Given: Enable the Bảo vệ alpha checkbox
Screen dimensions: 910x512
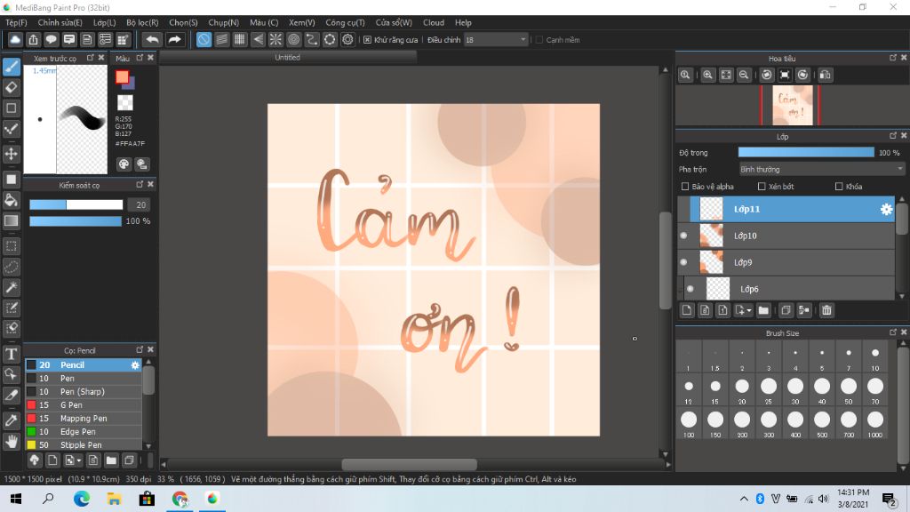Looking at the screenshot, I should point(685,187).
